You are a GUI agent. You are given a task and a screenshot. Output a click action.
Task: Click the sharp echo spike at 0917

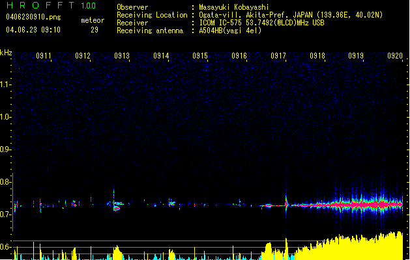(286, 203)
